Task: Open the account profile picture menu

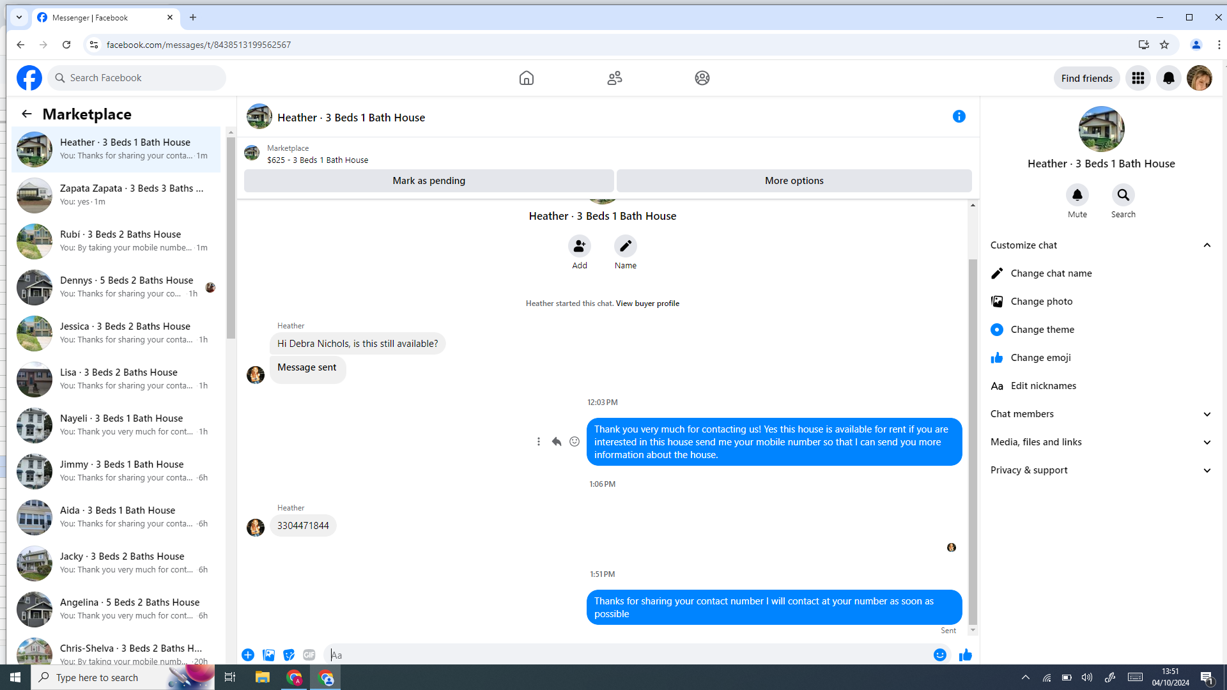Action: (x=1200, y=78)
